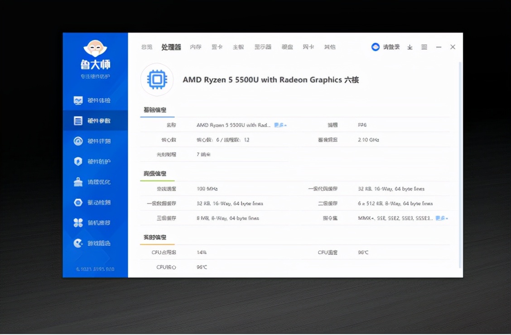This screenshot has width=511, height=335.
Task: Open 硬件防护 from the sidebar
Action: [95, 161]
